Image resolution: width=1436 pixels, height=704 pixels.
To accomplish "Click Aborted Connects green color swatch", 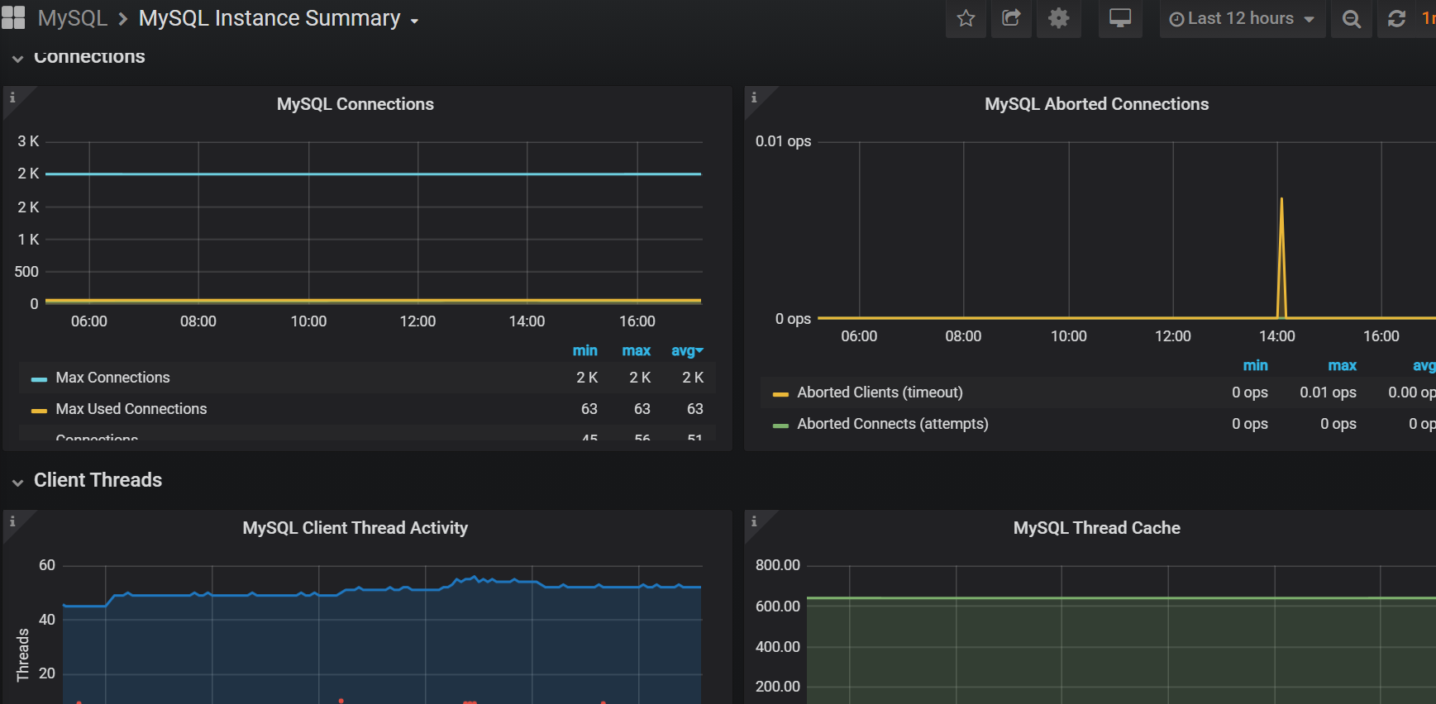I will (780, 426).
